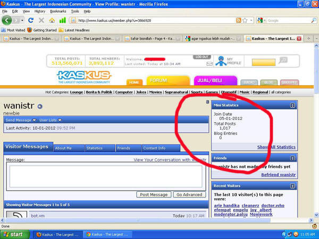
Task: Click the Getting Started bookmark
Action: tap(42, 30)
